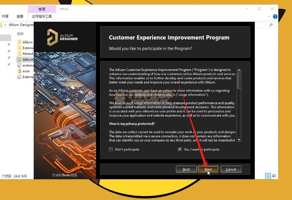Select the autorun file icon
Viewport: 292px width, 200px height.
click(x=19, y=65)
